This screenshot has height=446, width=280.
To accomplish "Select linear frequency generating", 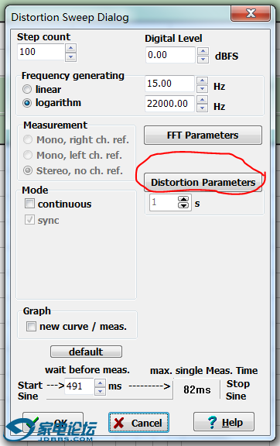I will [x=27, y=89].
